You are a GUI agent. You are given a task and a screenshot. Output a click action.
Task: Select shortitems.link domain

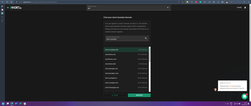pos(126,64)
